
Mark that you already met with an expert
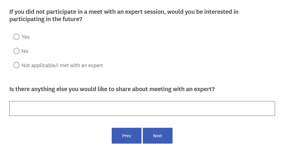pyautogui.click(x=16, y=65)
